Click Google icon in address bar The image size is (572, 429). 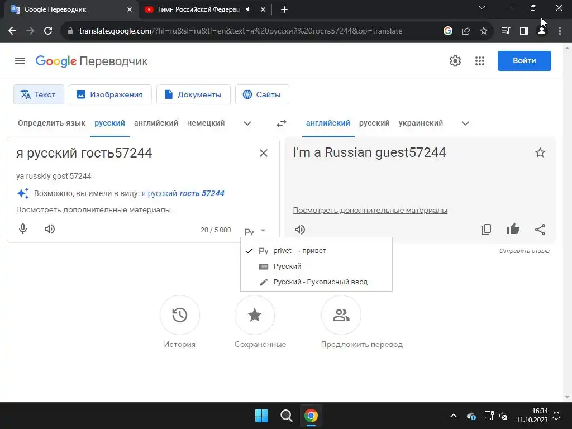pos(447,31)
